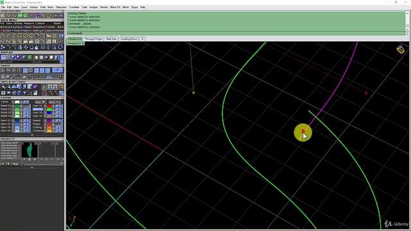Viewport: 411px width, 231px height.
Task: Select the Polyline tool in the Curve toolbar
Action: 2,36
